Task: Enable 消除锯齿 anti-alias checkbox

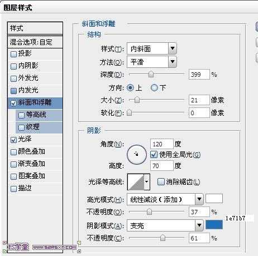Action: tap(161, 182)
